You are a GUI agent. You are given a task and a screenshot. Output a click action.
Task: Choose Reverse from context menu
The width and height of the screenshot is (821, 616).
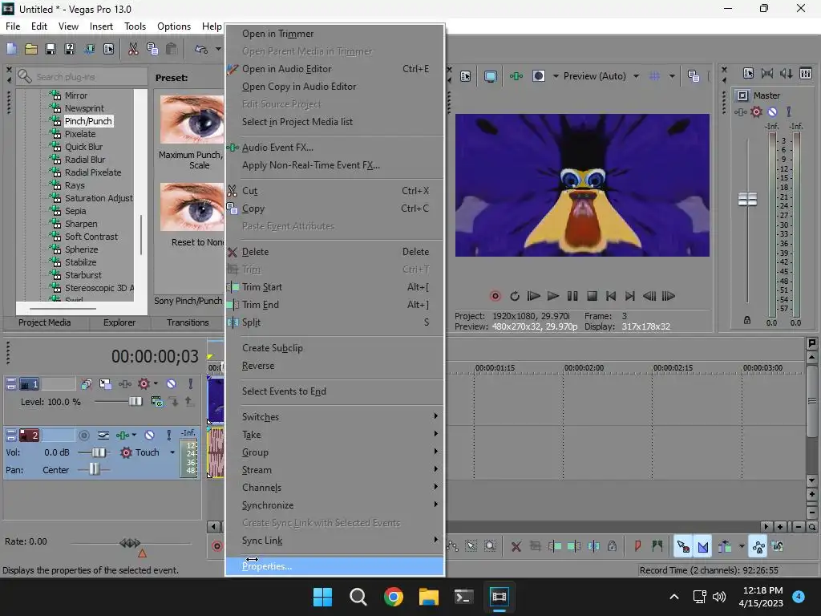[335, 366]
